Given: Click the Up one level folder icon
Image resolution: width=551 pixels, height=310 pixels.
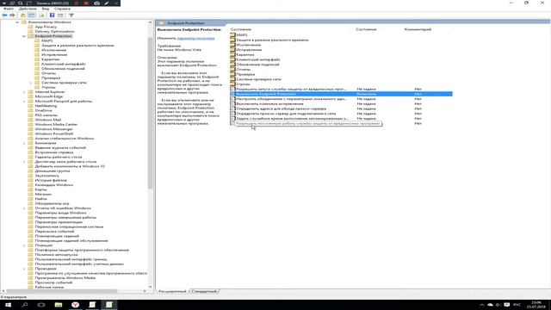Looking at the screenshot, I should click(23, 15).
